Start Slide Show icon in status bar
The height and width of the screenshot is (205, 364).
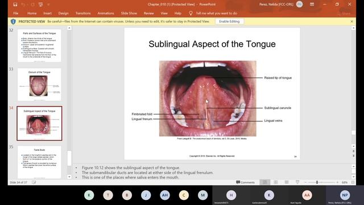click(x=297, y=182)
